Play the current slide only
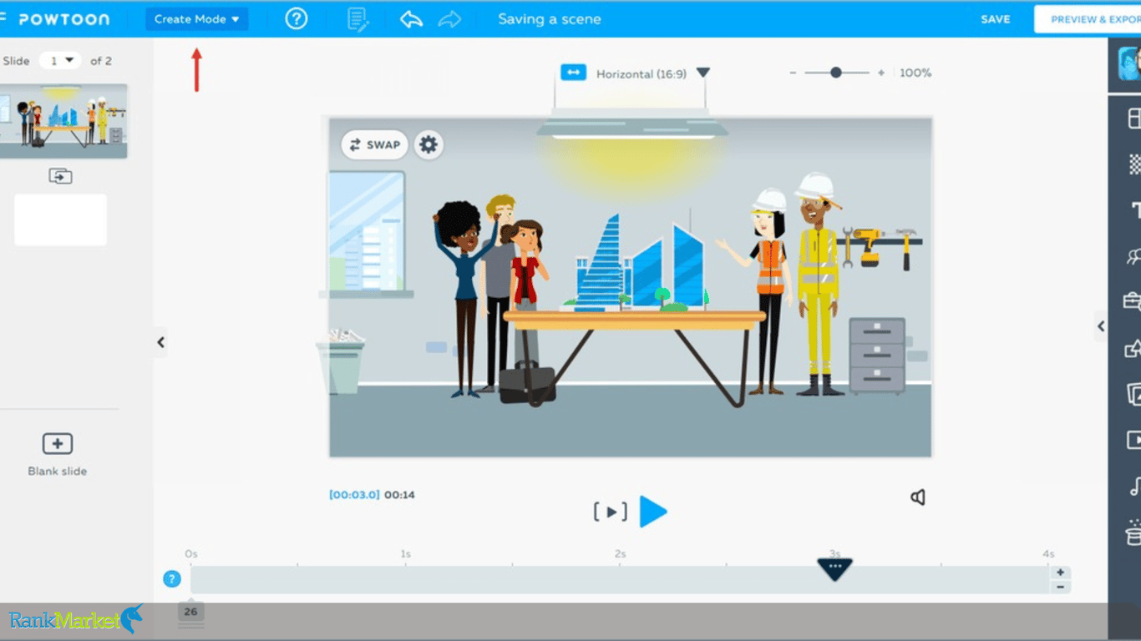The image size is (1141, 641). point(611,512)
